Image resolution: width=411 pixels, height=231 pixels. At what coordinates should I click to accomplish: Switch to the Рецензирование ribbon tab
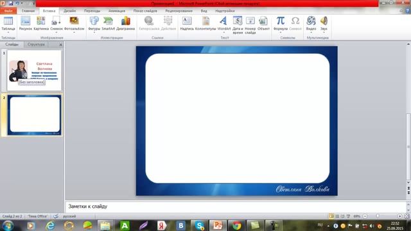click(x=179, y=11)
